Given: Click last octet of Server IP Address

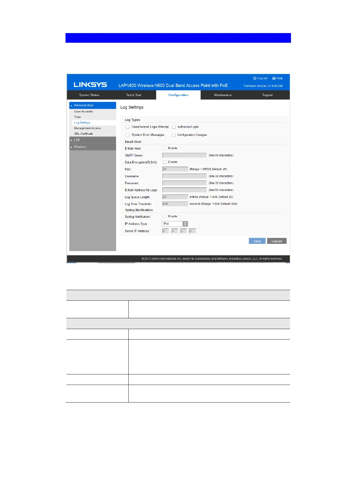Looking at the screenshot, I should point(192,231).
